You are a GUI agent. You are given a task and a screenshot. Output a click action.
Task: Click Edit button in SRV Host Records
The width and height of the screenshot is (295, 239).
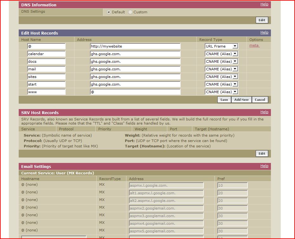pyautogui.click(x=262, y=153)
